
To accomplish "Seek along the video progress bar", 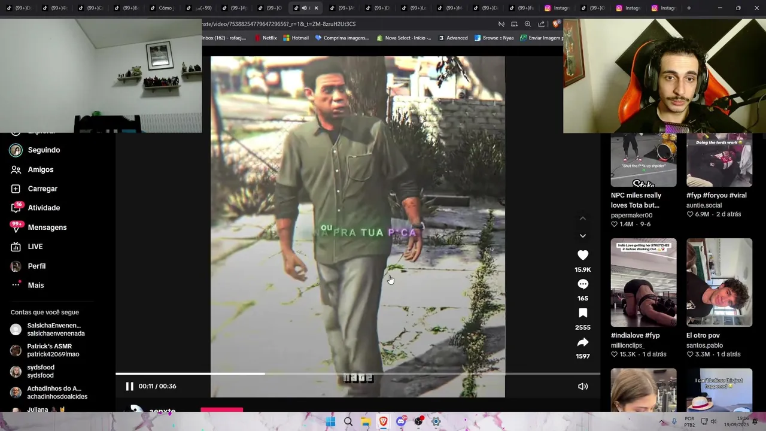I will pos(358,374).
